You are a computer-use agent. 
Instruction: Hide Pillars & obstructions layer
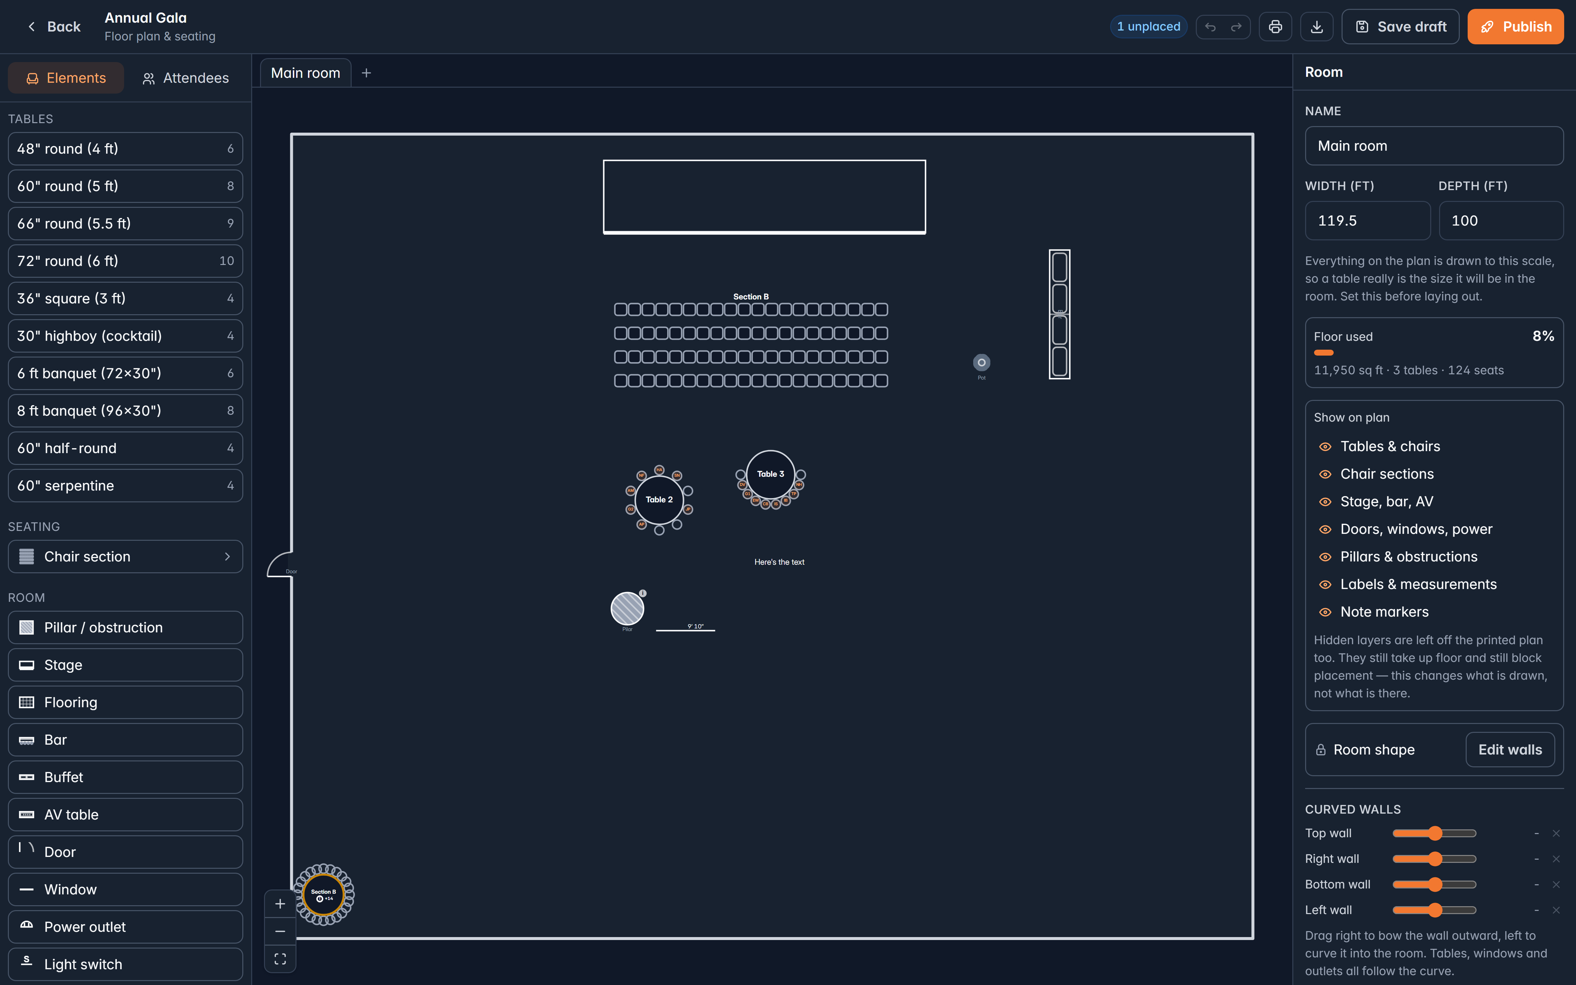coord(1324,557)
